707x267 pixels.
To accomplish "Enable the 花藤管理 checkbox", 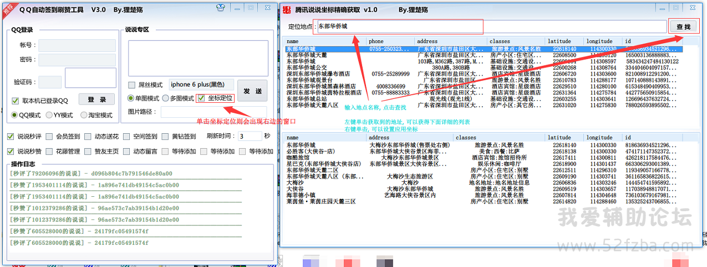I will tap(49, 151).
